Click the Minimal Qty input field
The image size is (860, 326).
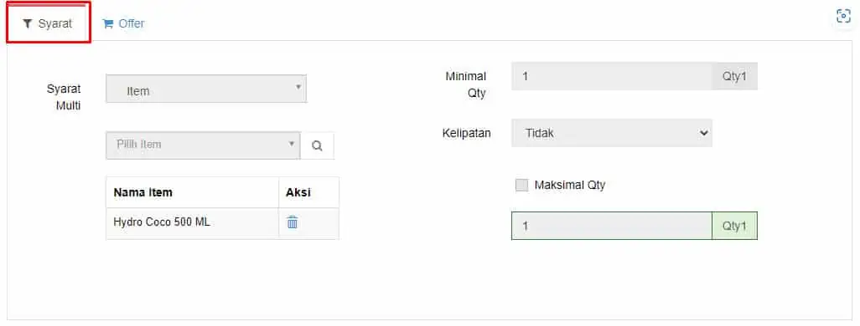pos(612,76)
